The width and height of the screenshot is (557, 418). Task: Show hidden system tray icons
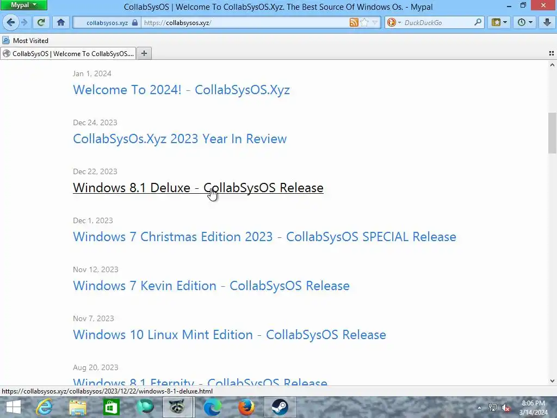pos(479,408)
